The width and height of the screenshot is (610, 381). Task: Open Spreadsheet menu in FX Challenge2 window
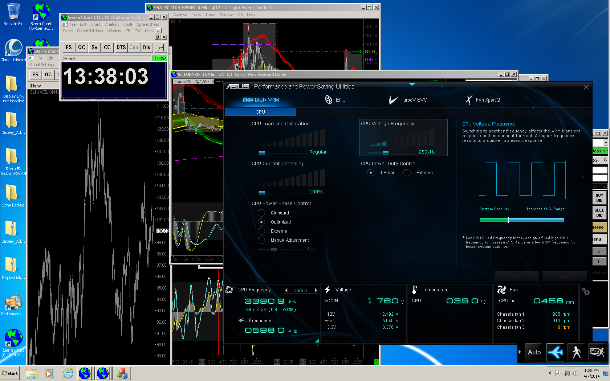click(x=148, y=24)
